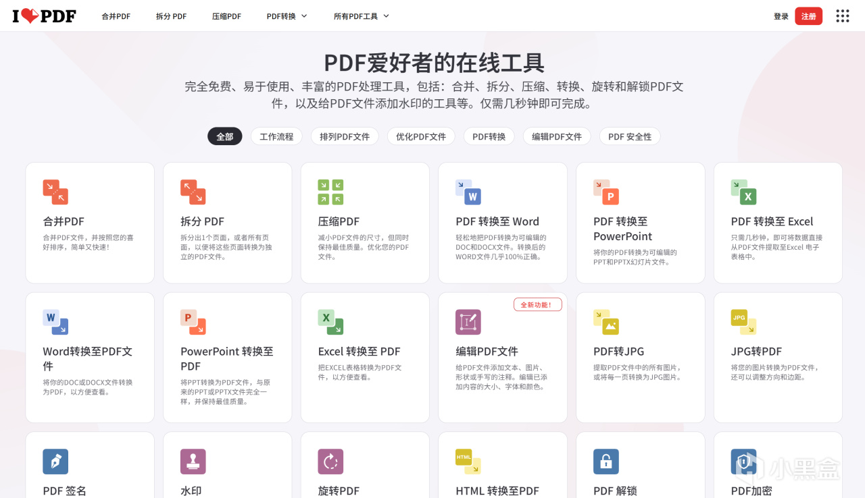Open the 编辑PDF文件 card title

(487, 352)
